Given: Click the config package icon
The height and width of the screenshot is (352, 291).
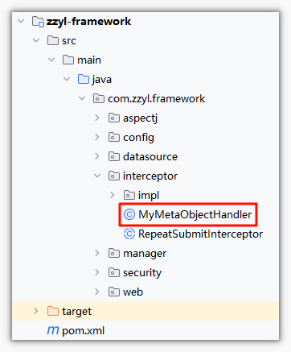Looking at the screenshot, I should [x=114, y=137].
